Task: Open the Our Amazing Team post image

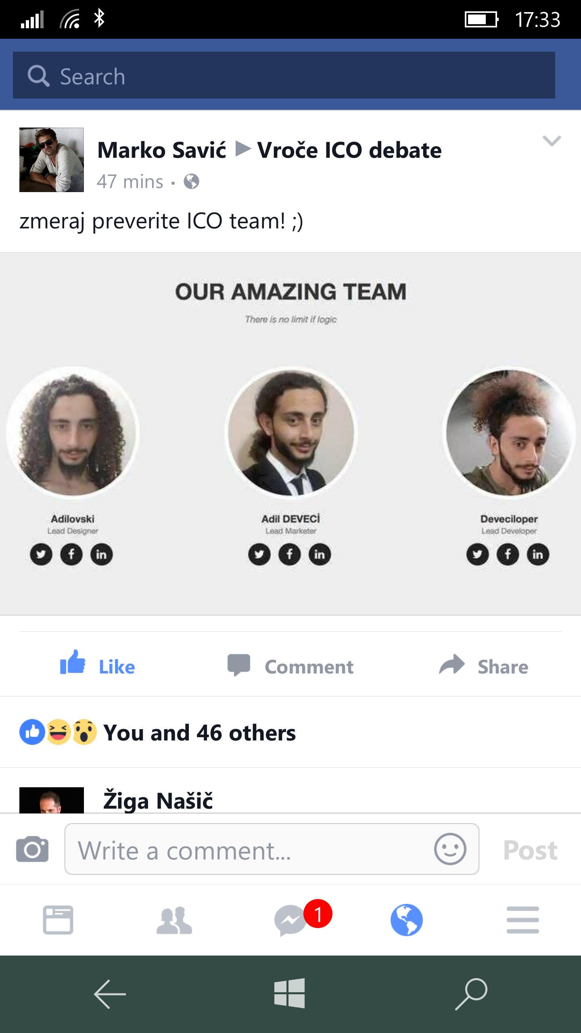Action: 290,434
